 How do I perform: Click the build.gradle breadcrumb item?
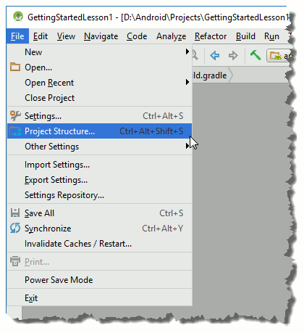pyautogui.click(x=212, y=75)
